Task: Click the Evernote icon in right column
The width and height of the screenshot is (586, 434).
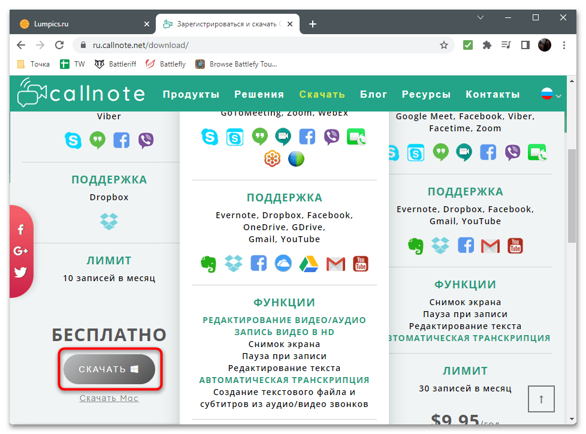Action: [416, 246]
